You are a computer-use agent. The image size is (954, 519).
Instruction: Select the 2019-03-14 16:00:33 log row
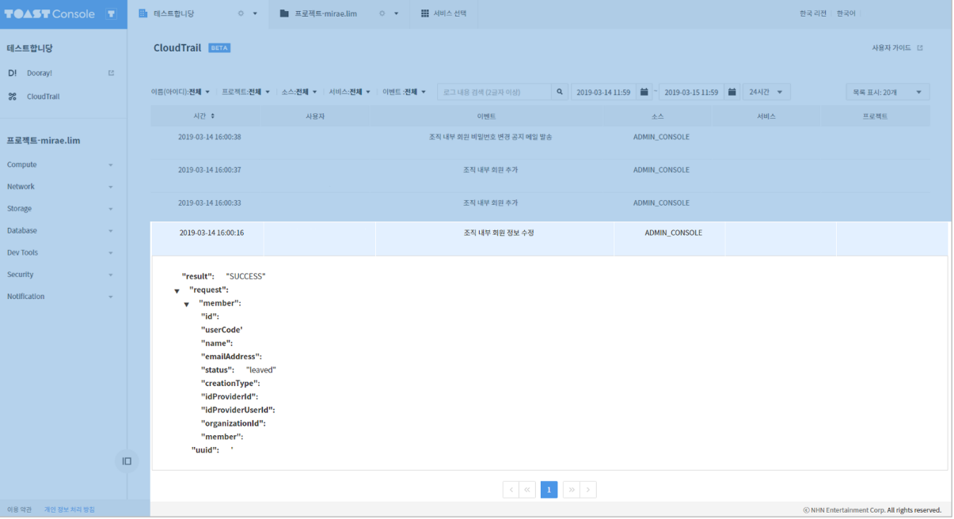point(540,203)
